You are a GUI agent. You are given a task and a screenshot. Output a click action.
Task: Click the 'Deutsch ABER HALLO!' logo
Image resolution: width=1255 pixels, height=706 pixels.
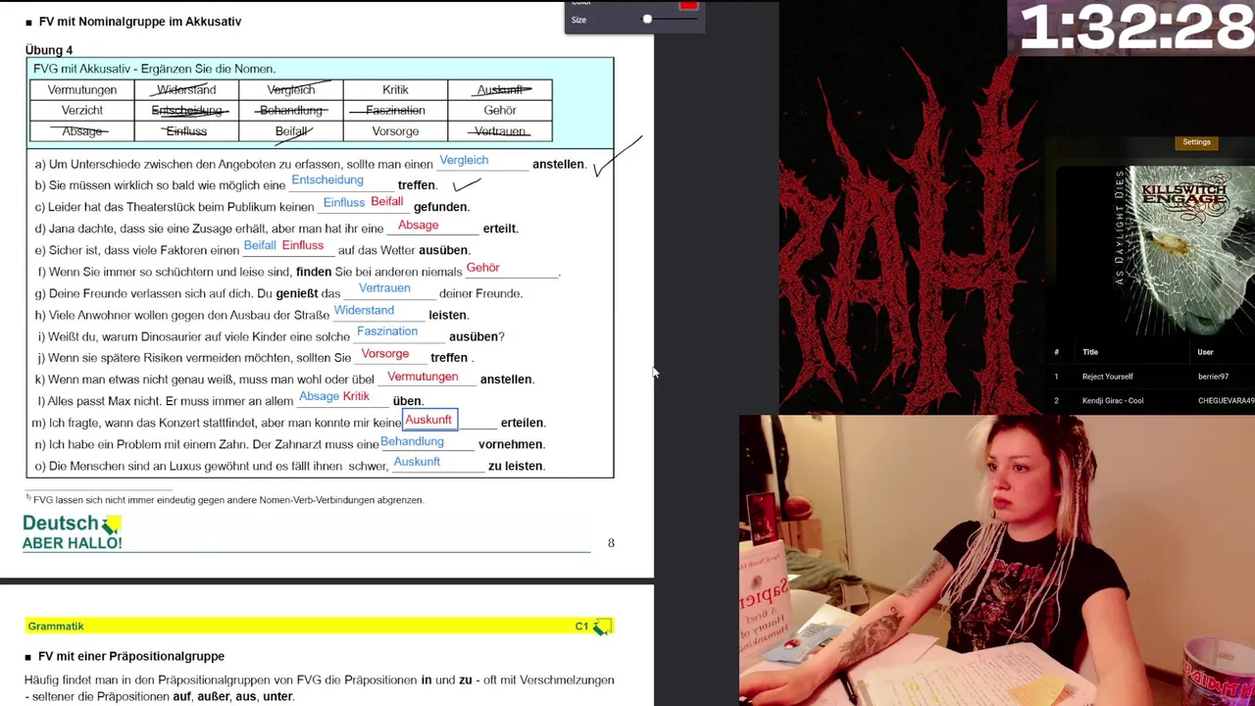tap(72, 532)
